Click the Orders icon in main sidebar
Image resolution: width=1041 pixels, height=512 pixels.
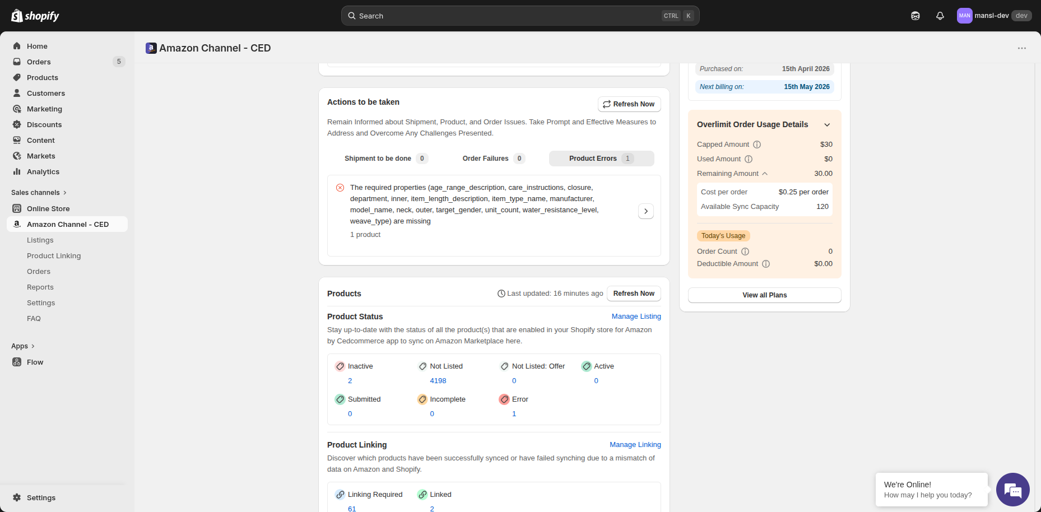pos(17,62)
